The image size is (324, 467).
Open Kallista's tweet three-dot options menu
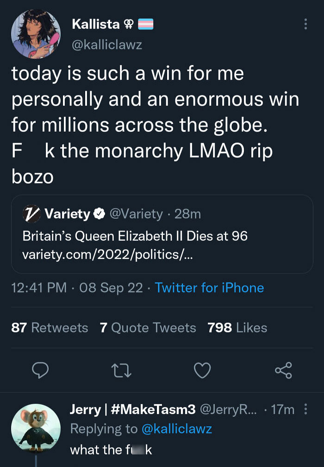coord(305,24)
